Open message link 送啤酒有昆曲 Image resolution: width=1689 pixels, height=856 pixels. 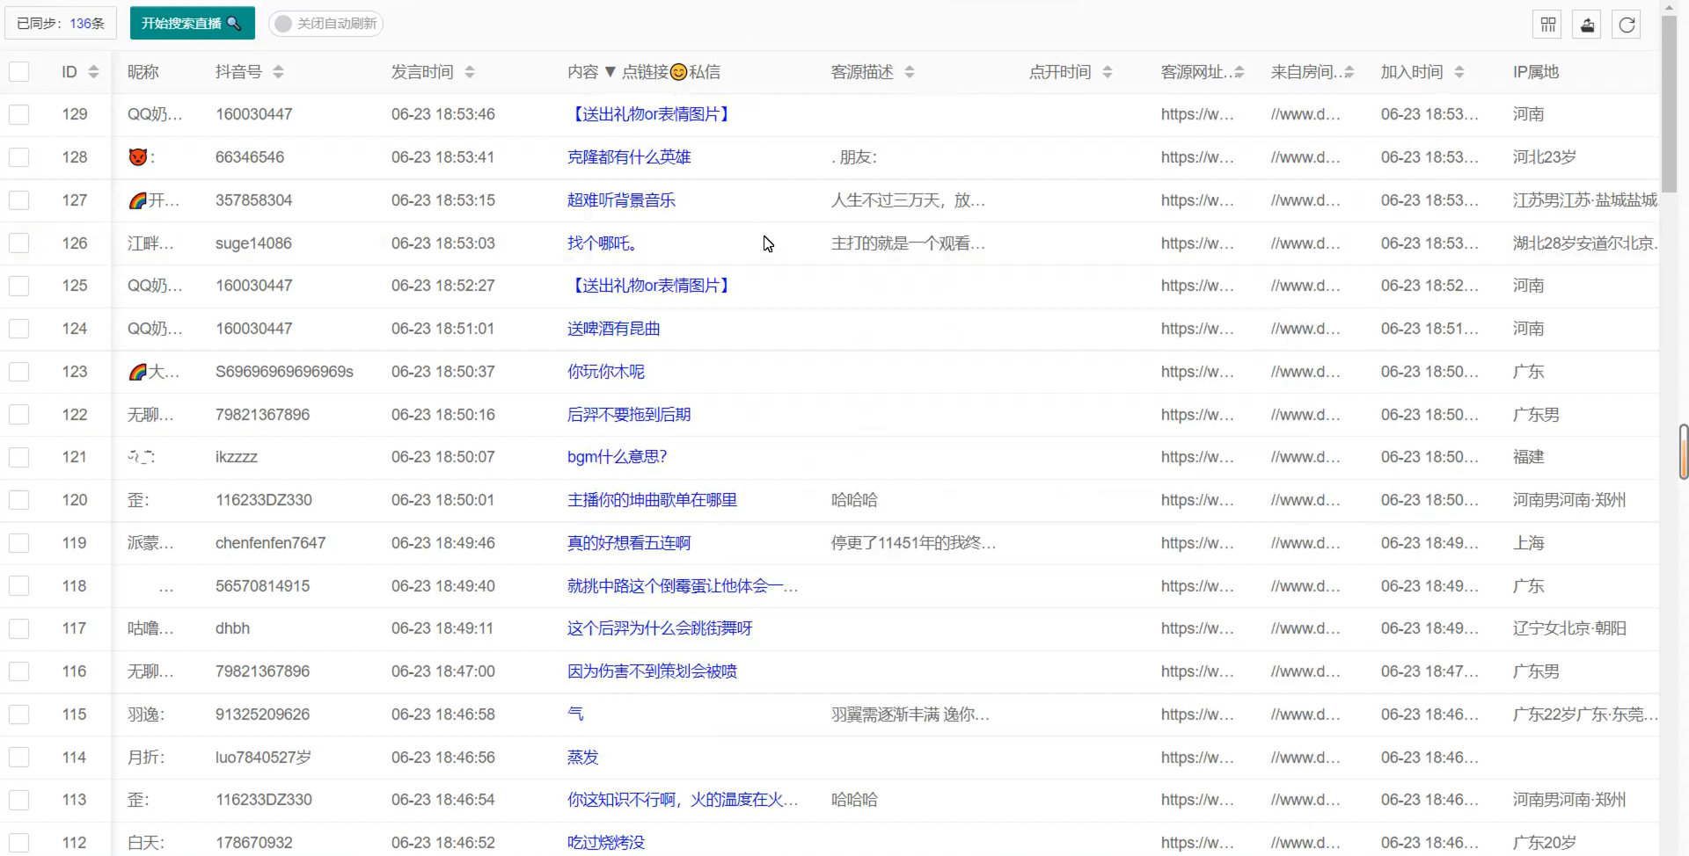point(614,329)
